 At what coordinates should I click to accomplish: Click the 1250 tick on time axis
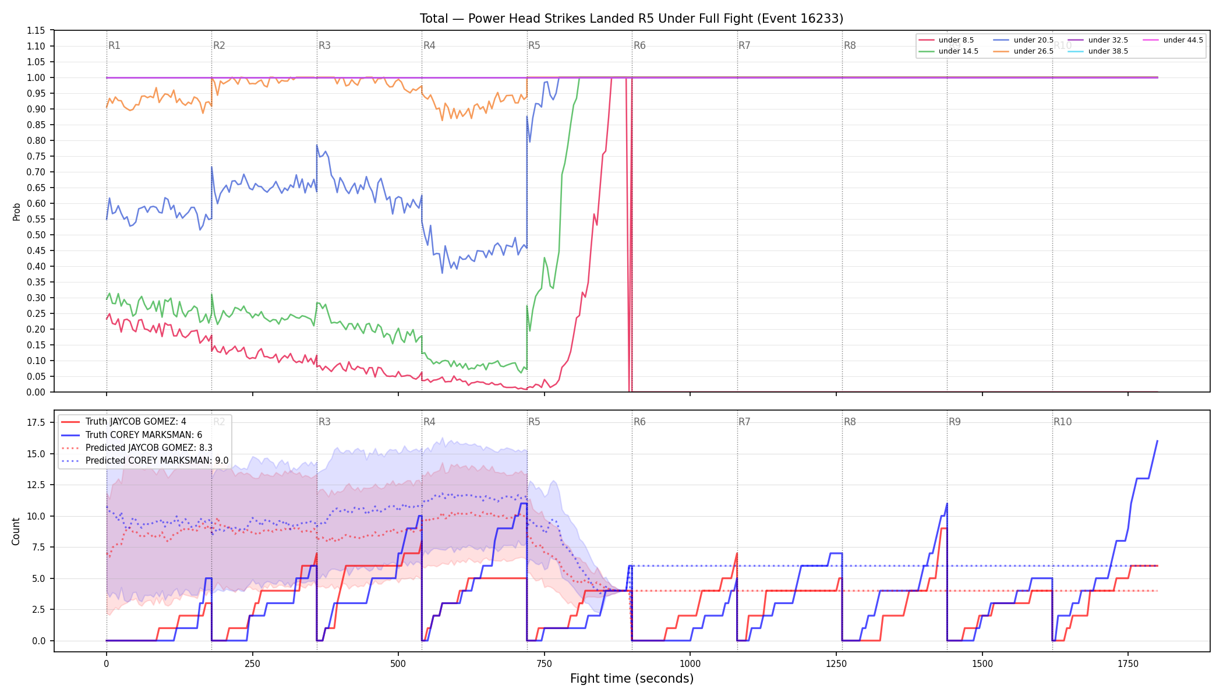[836, 663]
